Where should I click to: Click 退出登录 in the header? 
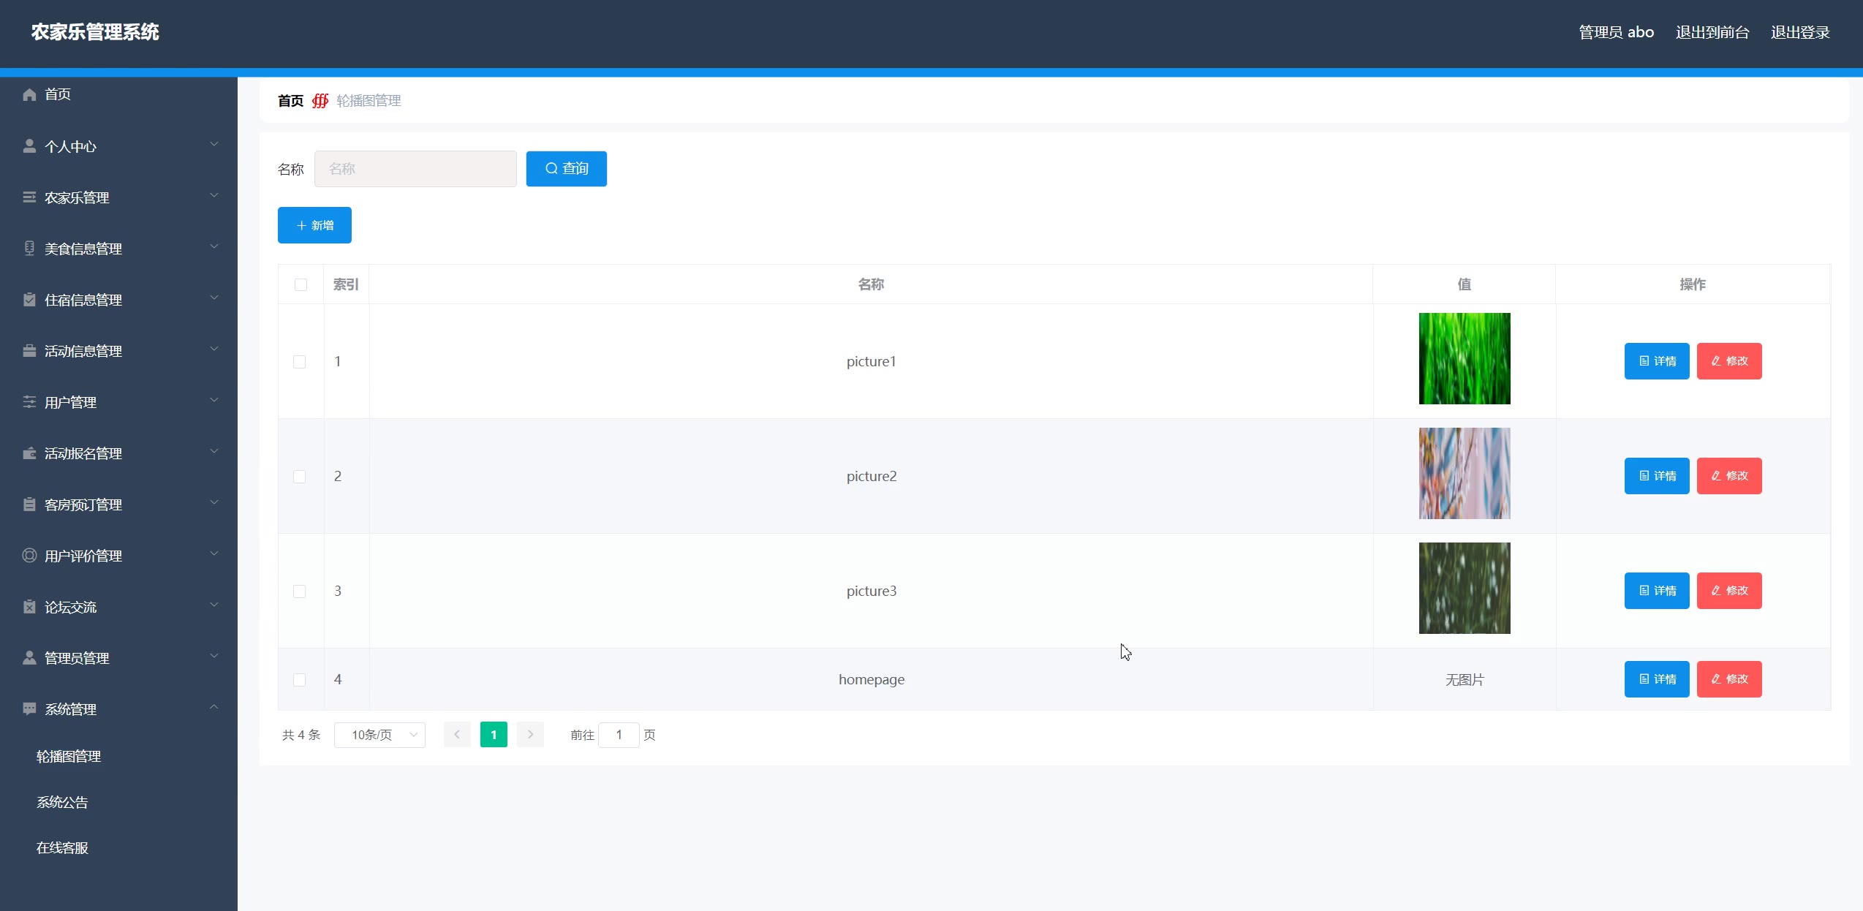[x=1800, y=32]
